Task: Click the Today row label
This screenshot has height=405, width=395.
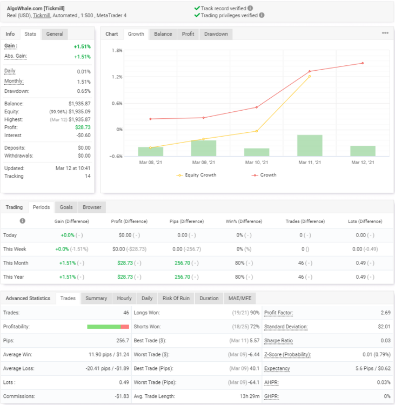Action: coord(10,235)
